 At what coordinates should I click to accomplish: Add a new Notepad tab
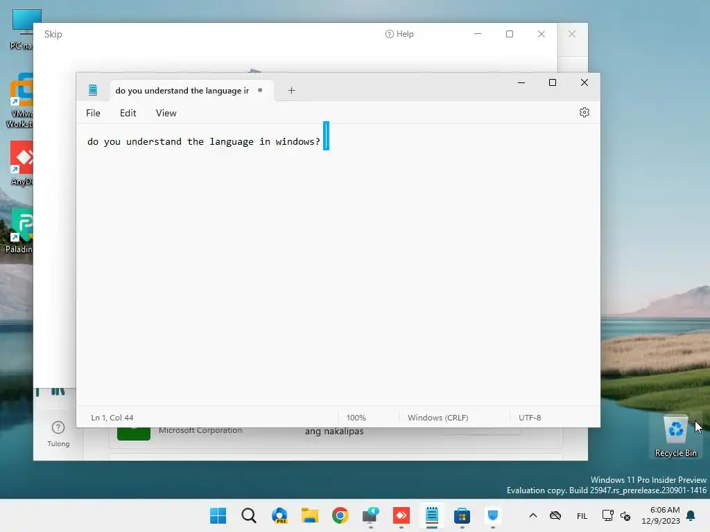292,91
